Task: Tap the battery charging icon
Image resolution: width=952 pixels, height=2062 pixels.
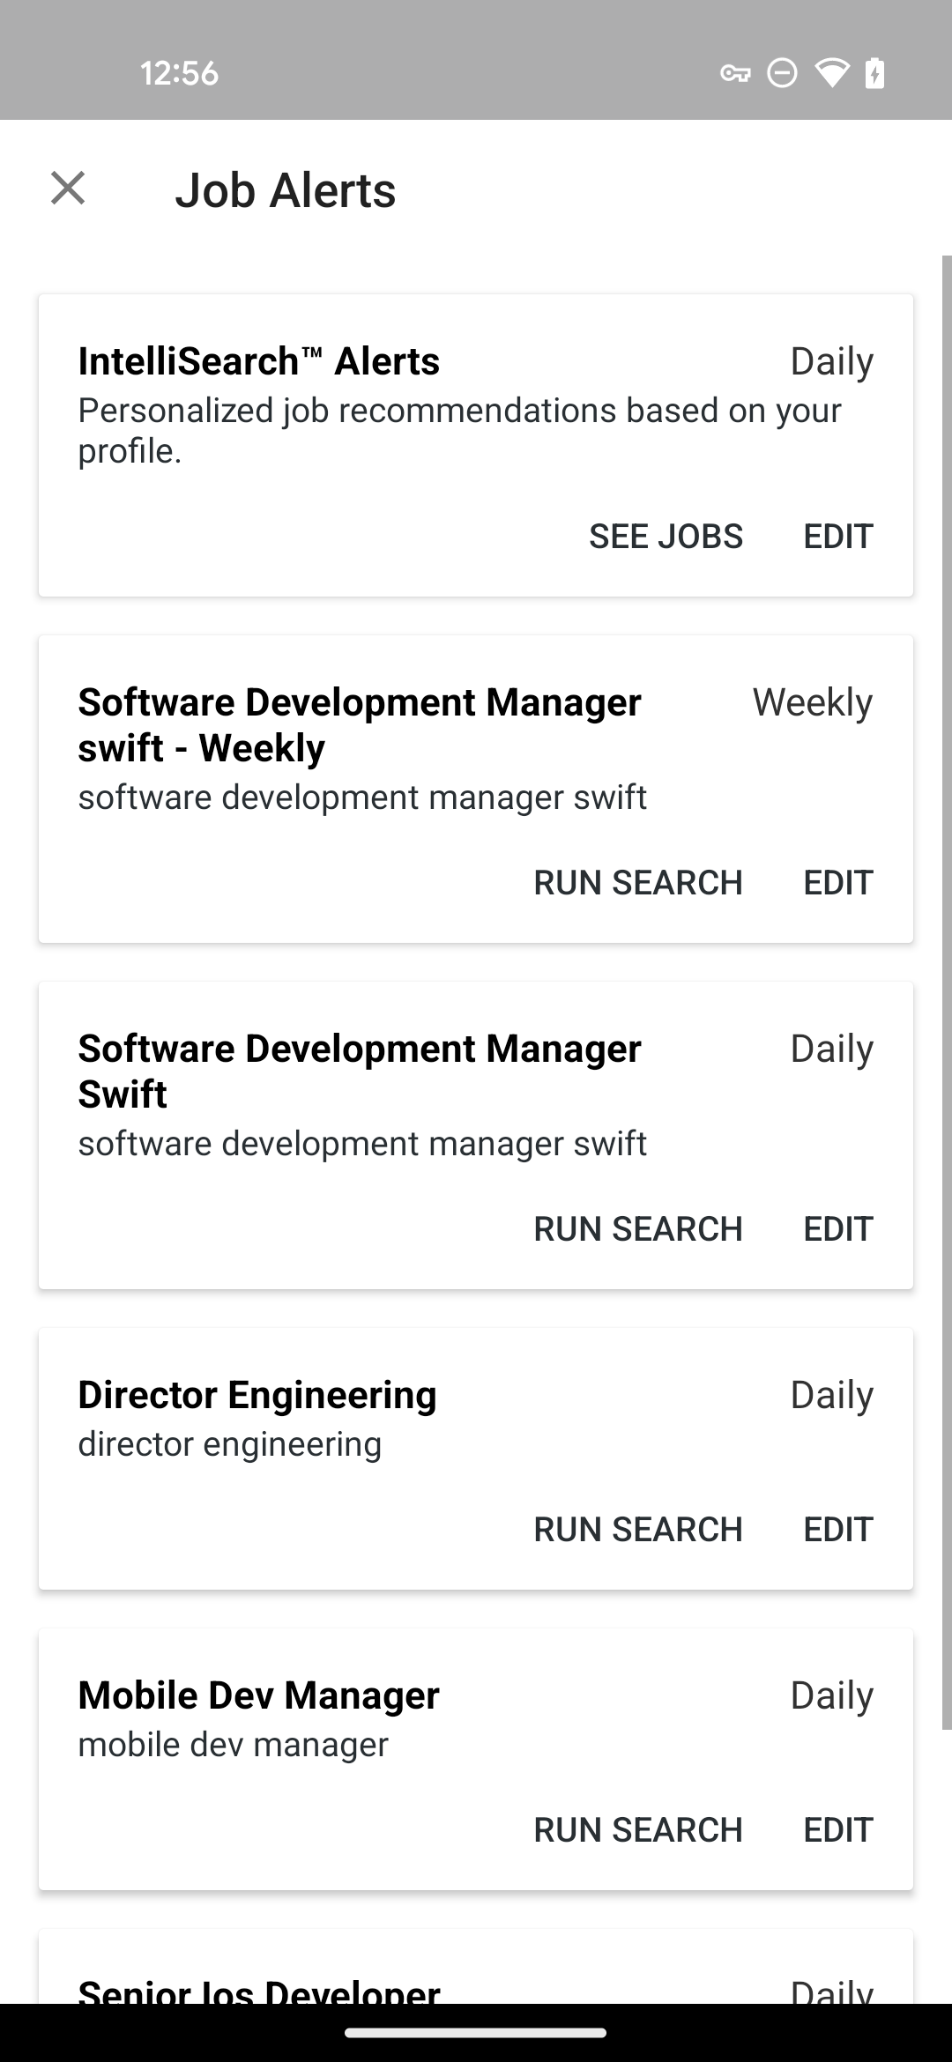Action: [874, 73]
